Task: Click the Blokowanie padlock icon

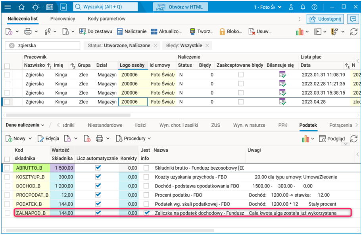Action: tap(222, 31)
